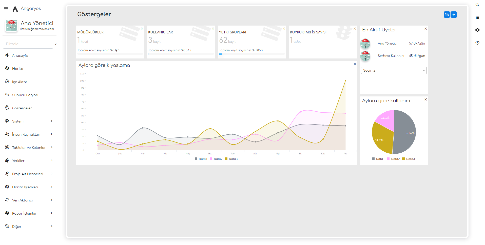Close the KUYRUKTAKI İŞ SAYISI card
The width and height of the screenshot is (485, 245).
pos(355,29)
